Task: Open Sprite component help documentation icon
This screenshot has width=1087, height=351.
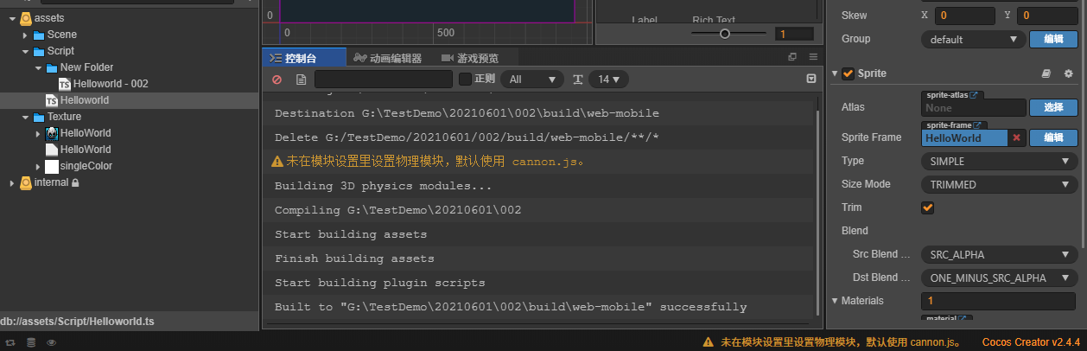Action: pos(1046,73)
